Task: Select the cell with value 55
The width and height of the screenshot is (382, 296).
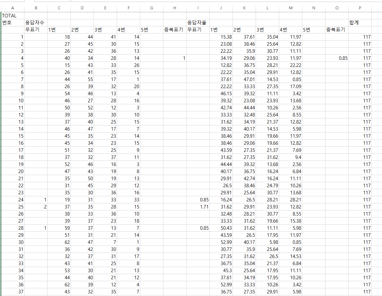Action: click(x=82, y=79)
